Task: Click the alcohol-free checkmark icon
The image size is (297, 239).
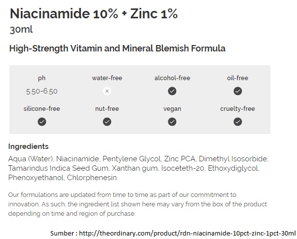Action: 172,91
